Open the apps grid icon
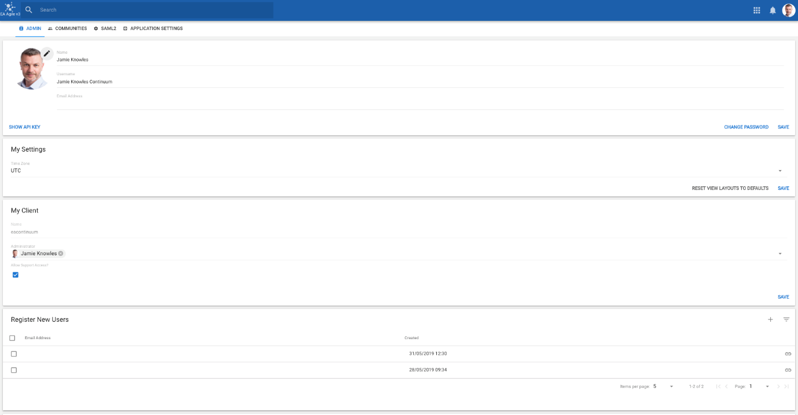 (x=757, y=10)
